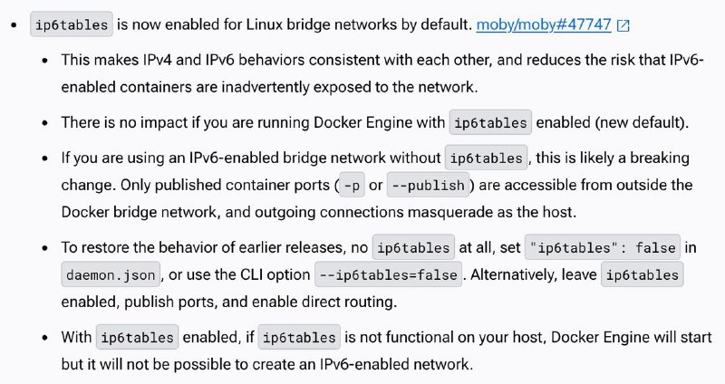
Task: Click the 'Docker Engine will start' text
Action: point(632,337)
